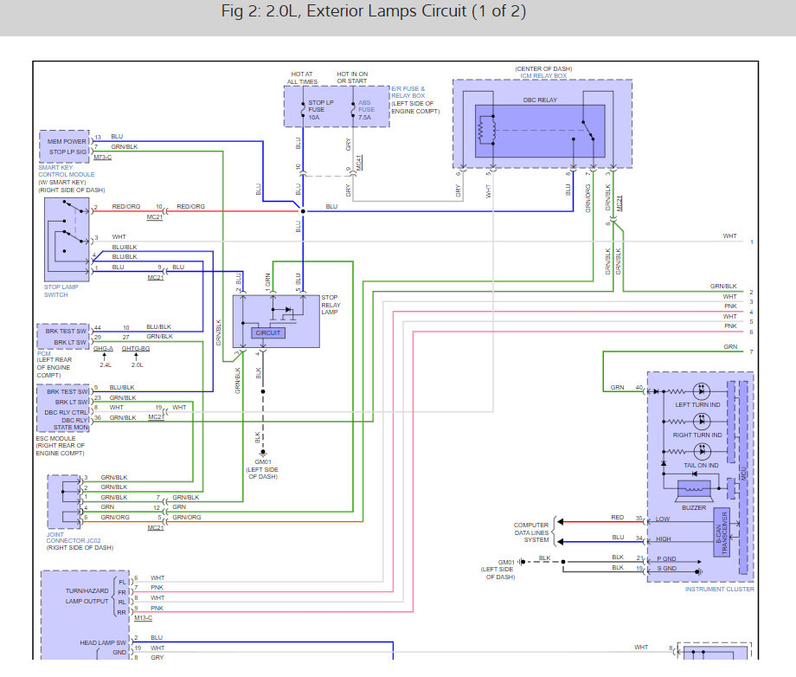Click the "MEM POWER" pin label

[x=67, y=142]
